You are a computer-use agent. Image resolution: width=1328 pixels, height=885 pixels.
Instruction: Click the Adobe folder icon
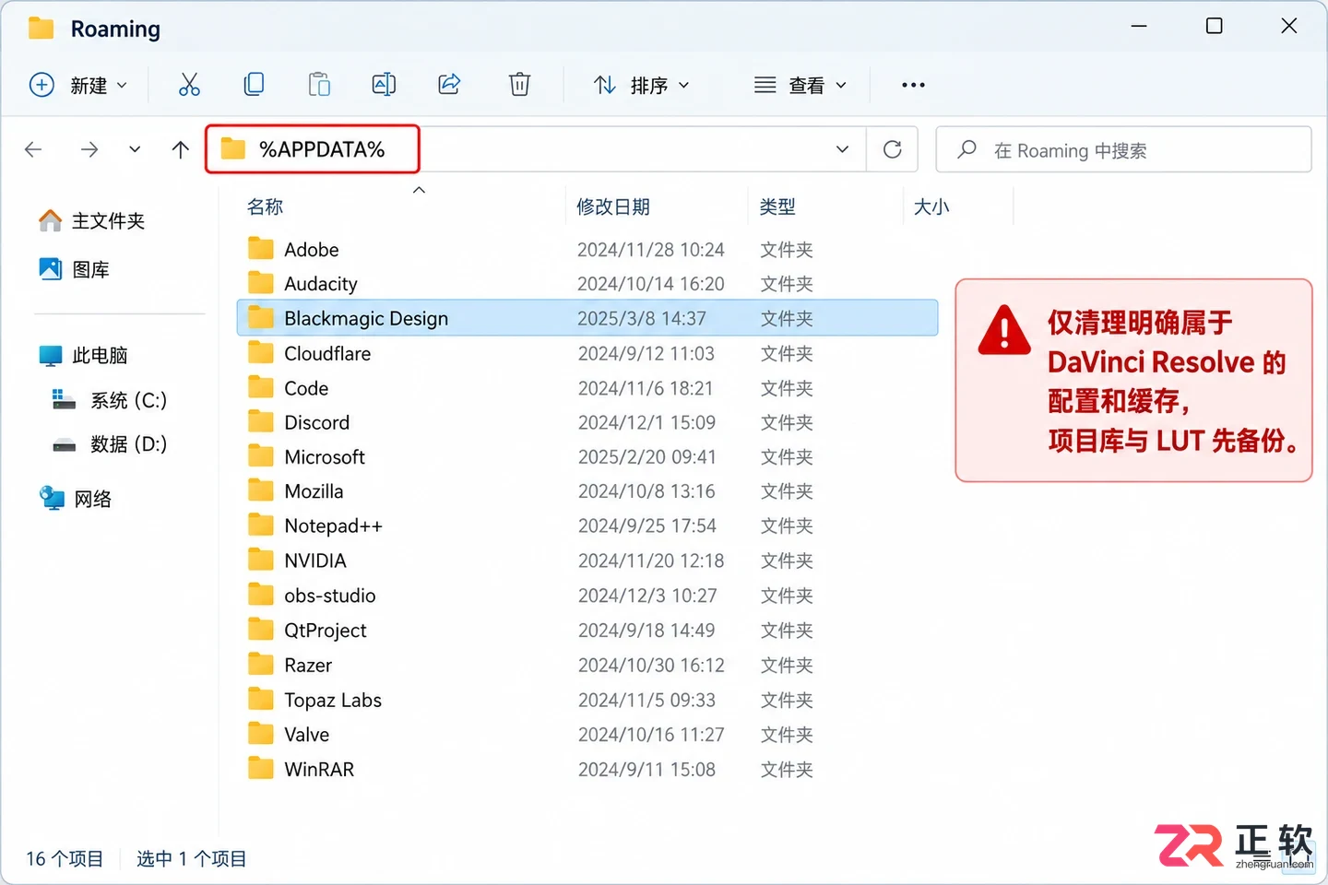[x=261, y=249]
